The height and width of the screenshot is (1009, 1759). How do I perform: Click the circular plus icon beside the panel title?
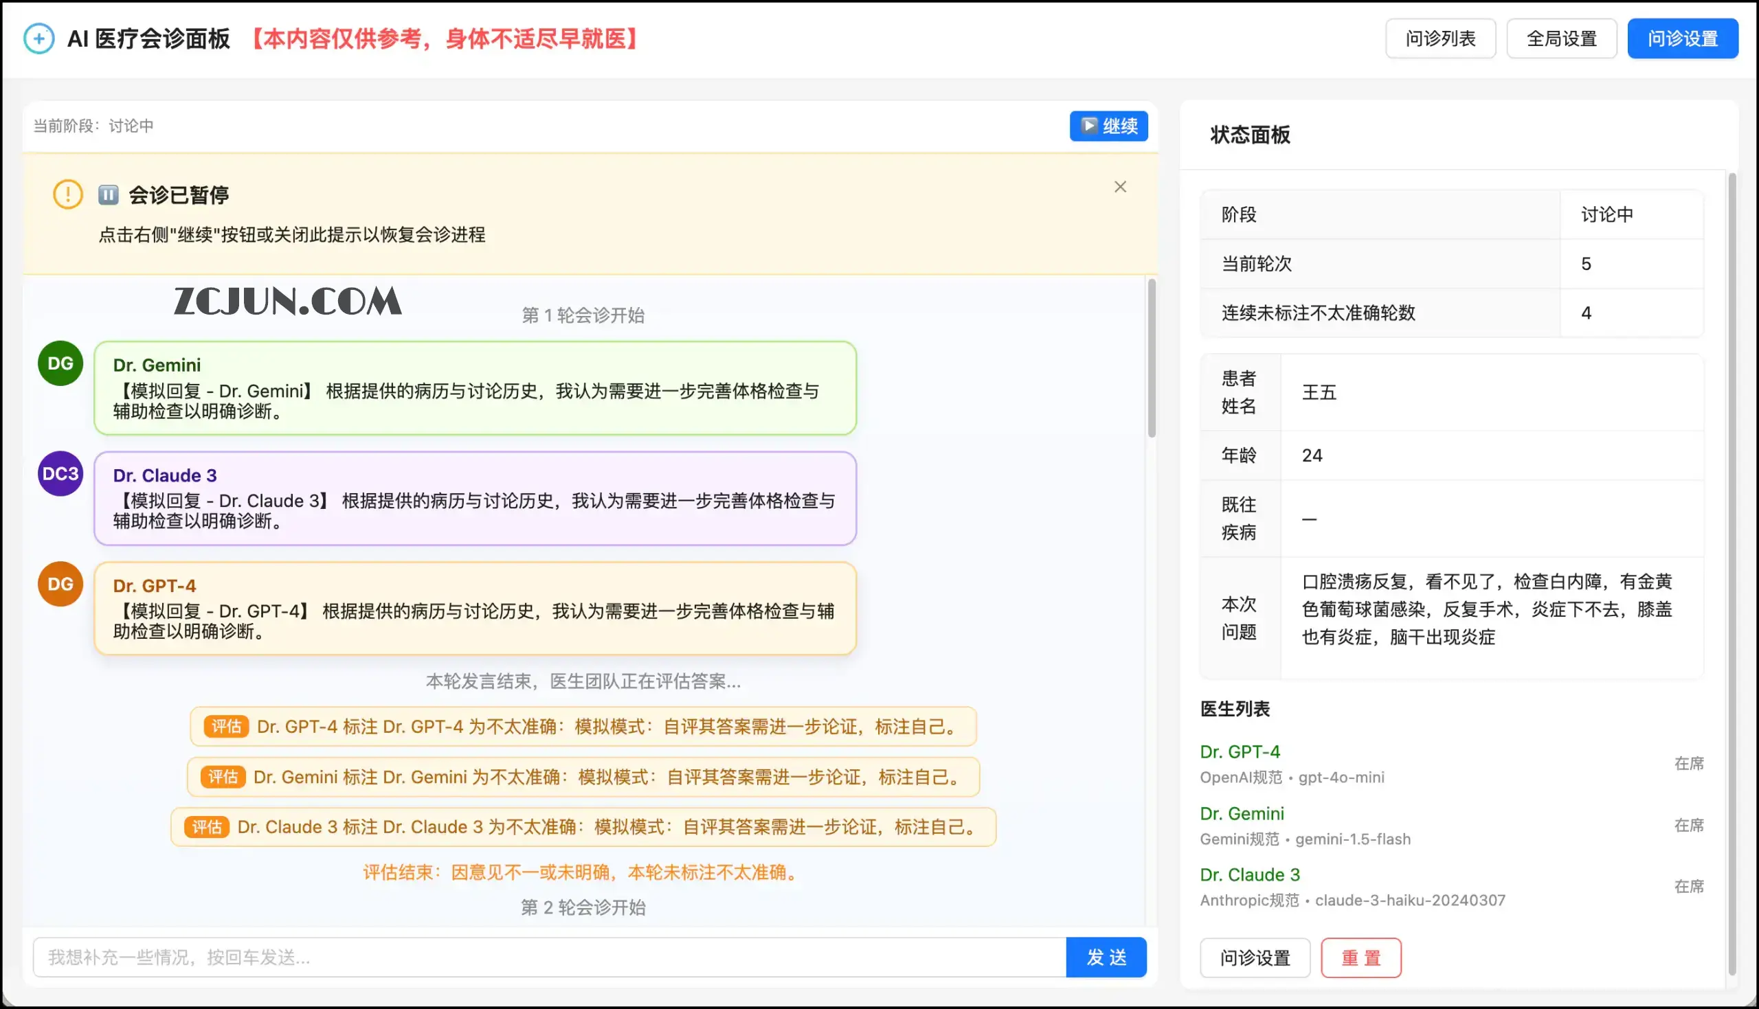pyautogui.click(x=38, y=38)
